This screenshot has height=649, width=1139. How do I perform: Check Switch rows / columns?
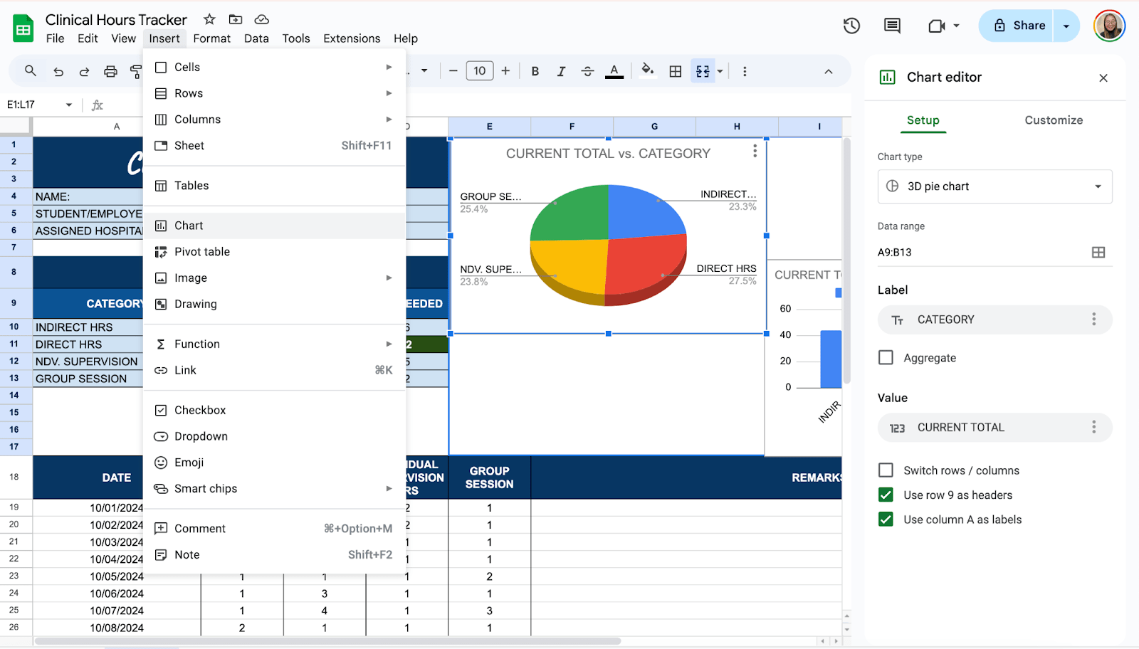click(886, 470)
